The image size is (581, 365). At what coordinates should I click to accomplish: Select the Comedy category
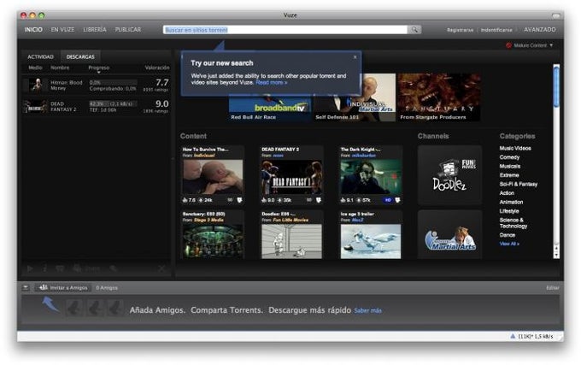point(509,157)
